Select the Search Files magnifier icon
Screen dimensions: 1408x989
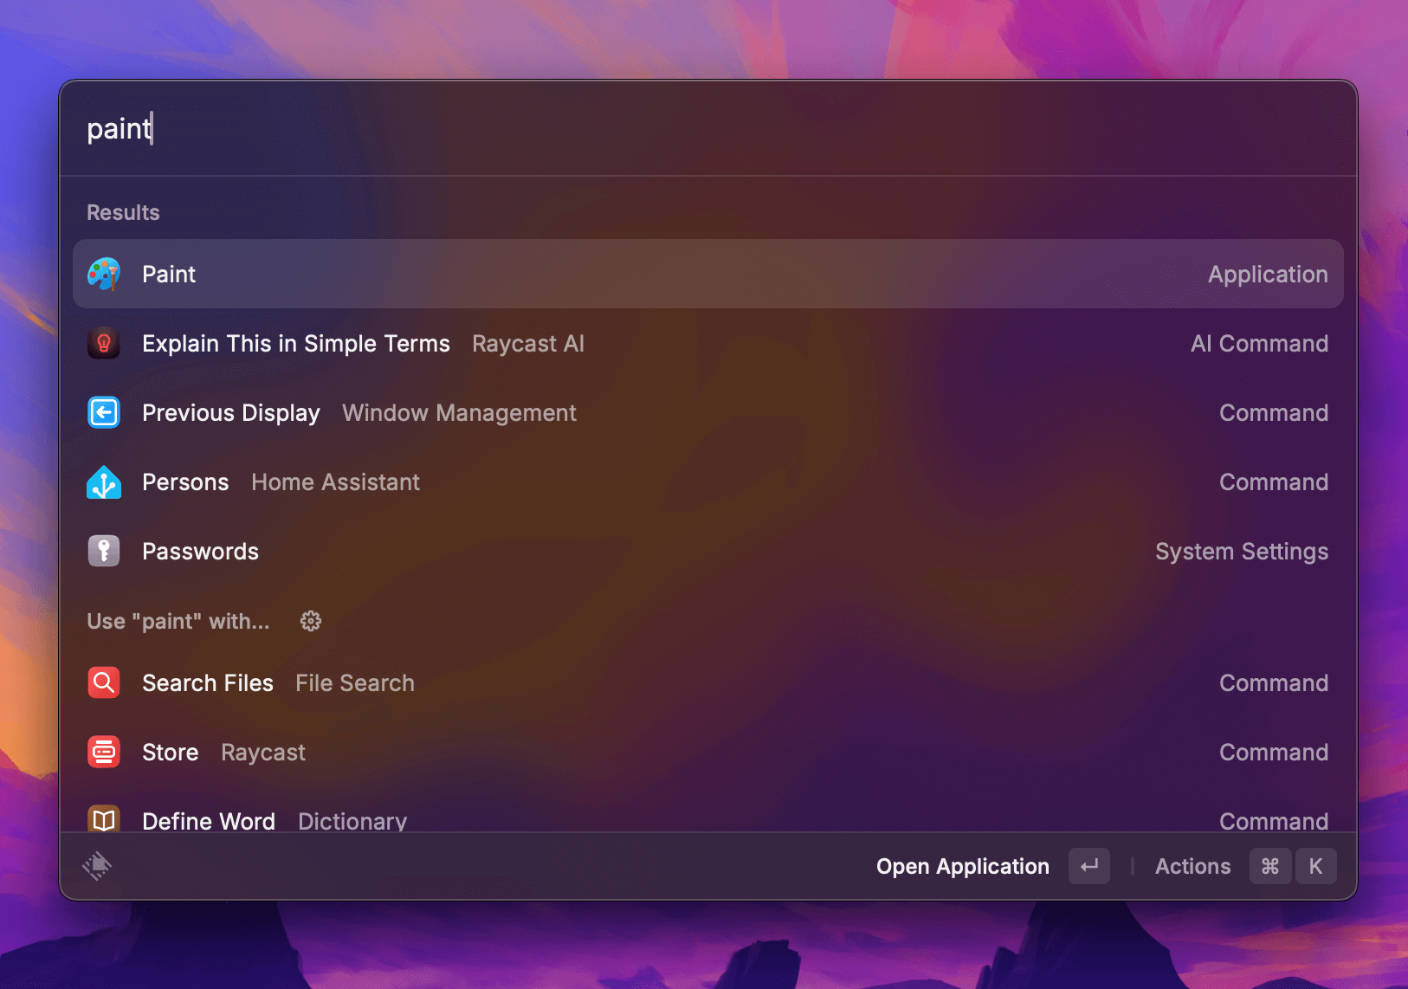[103, 682]
